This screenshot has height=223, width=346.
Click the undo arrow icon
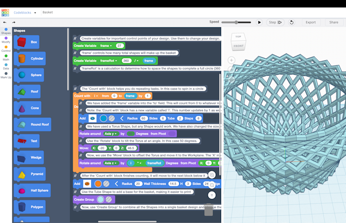[x=5, y=23]
